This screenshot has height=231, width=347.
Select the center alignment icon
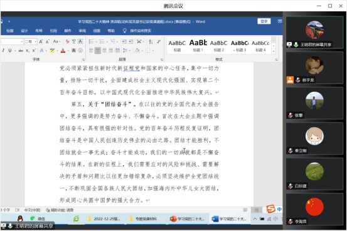98,51
